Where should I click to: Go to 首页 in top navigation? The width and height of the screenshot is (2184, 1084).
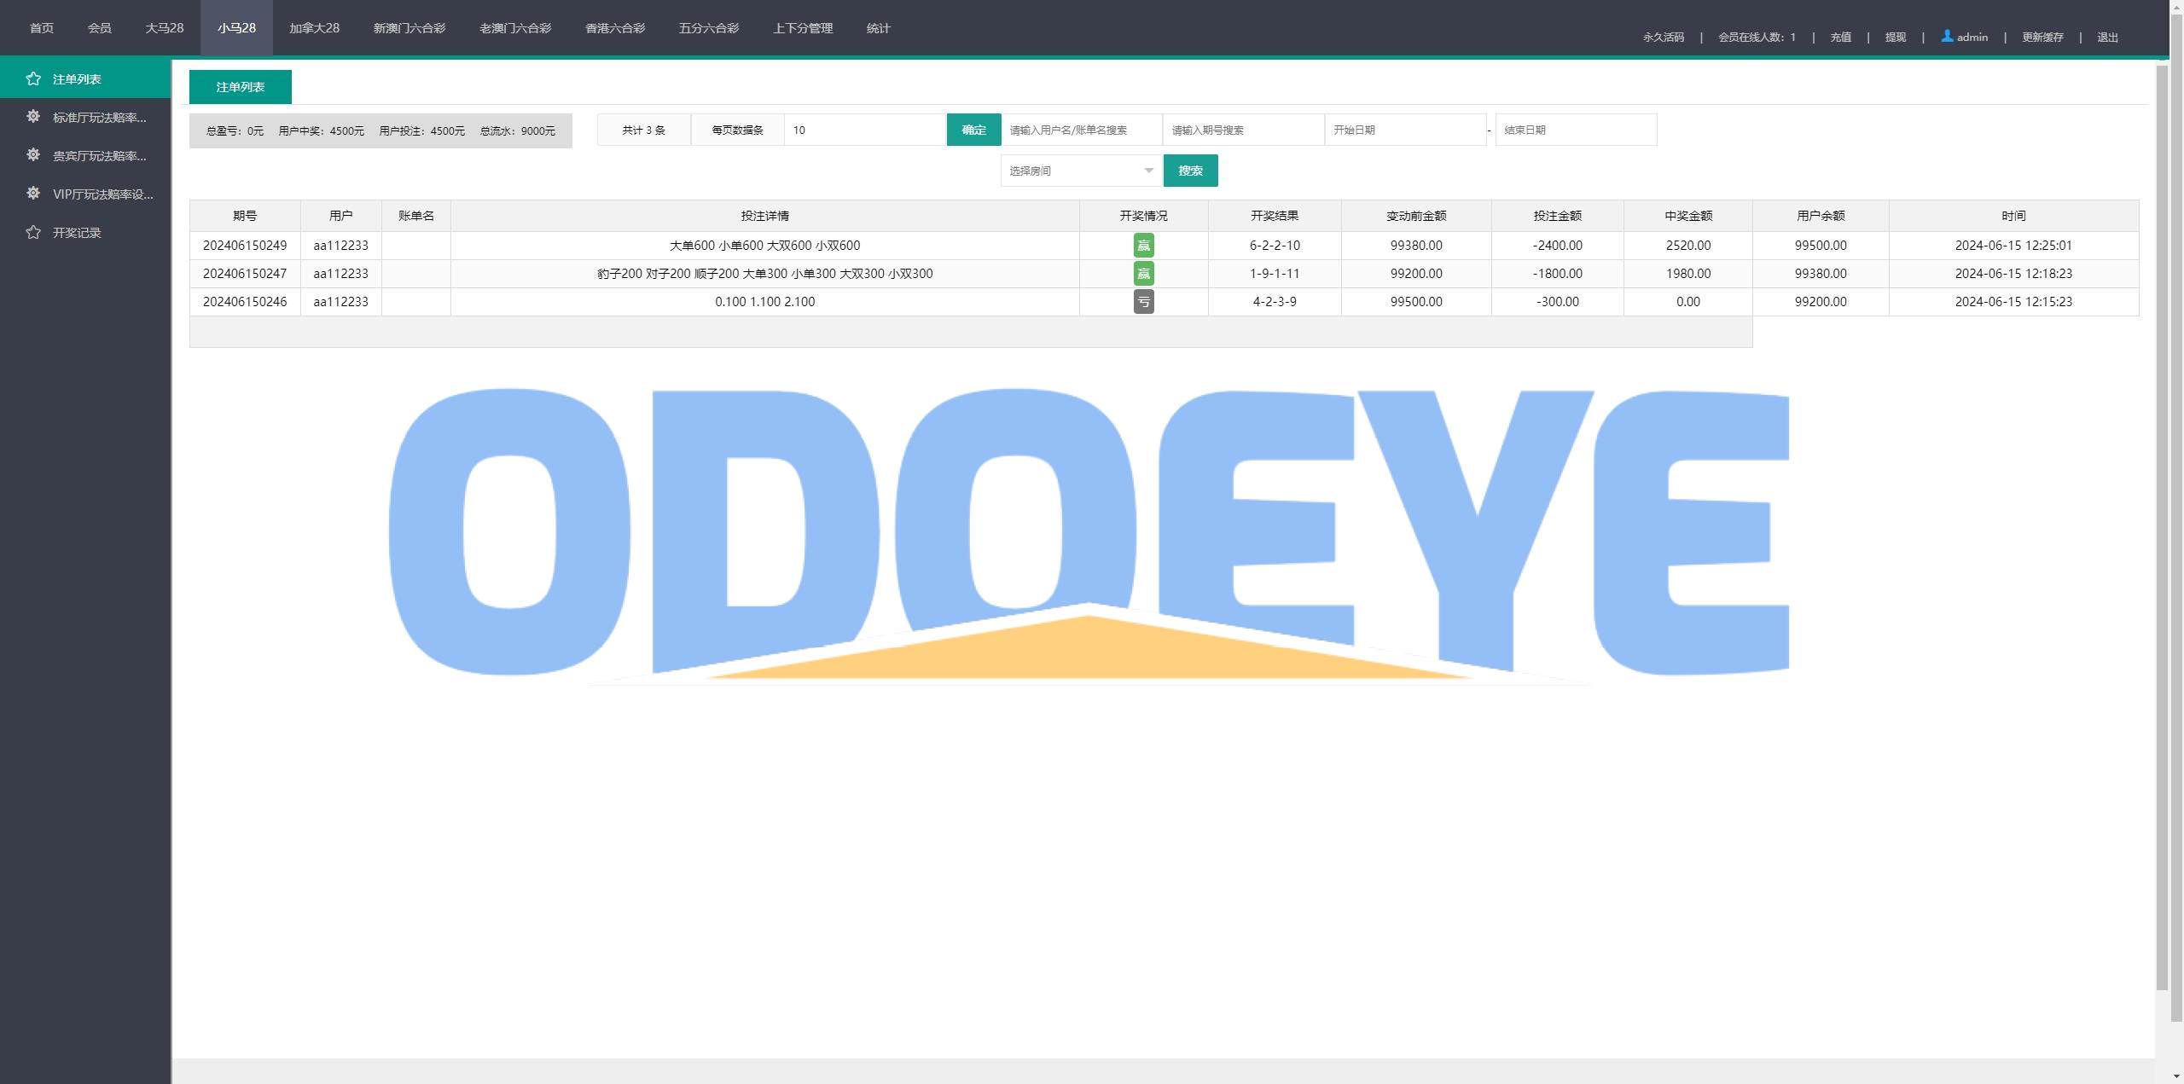pyautogui.click(x=42, y=28)
